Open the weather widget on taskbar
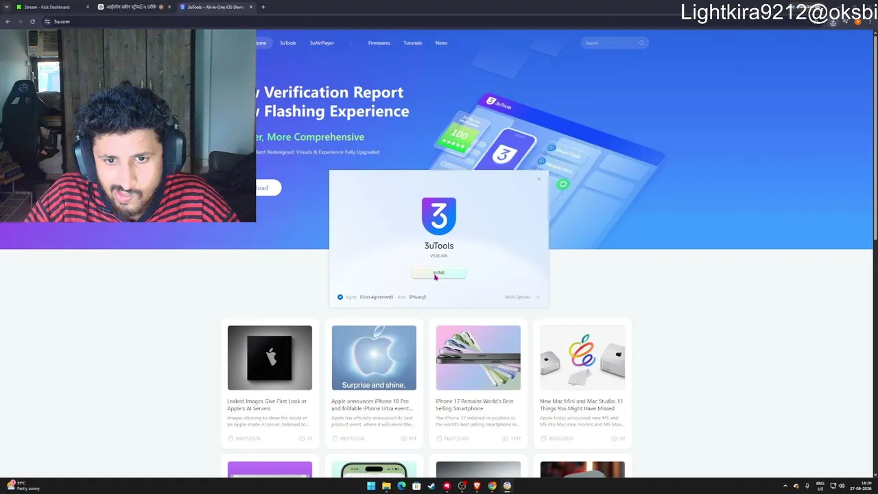878x494 pixels. point(24,486)
